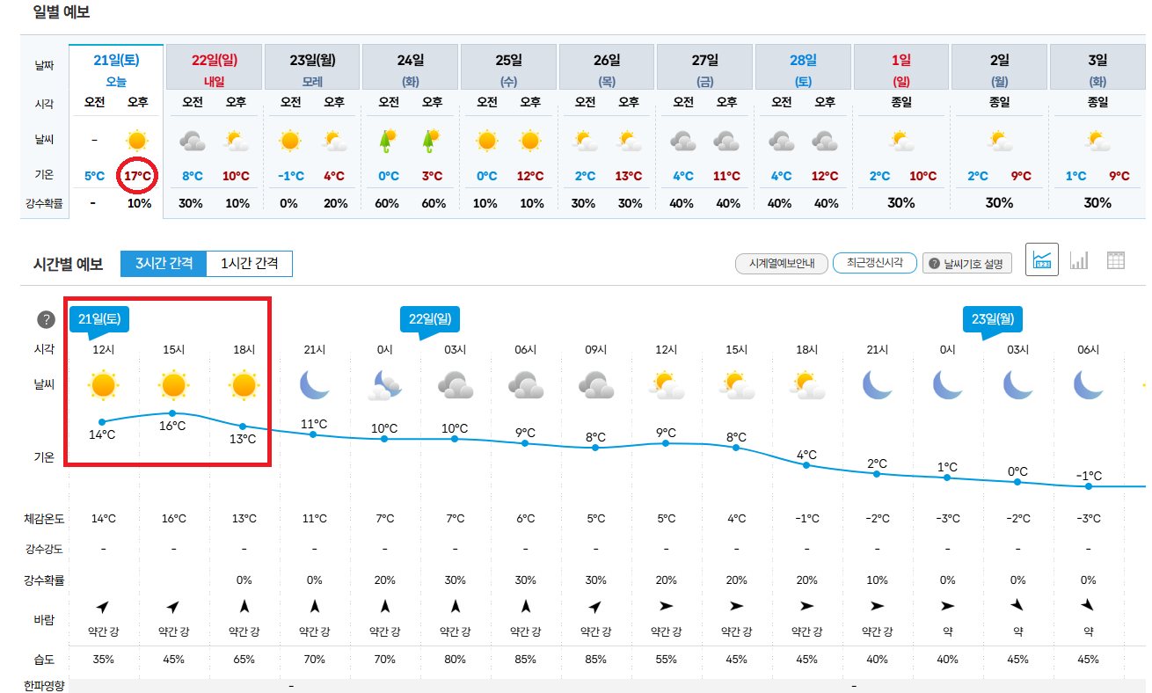Switch to 1시간 간격 interval

249,264
